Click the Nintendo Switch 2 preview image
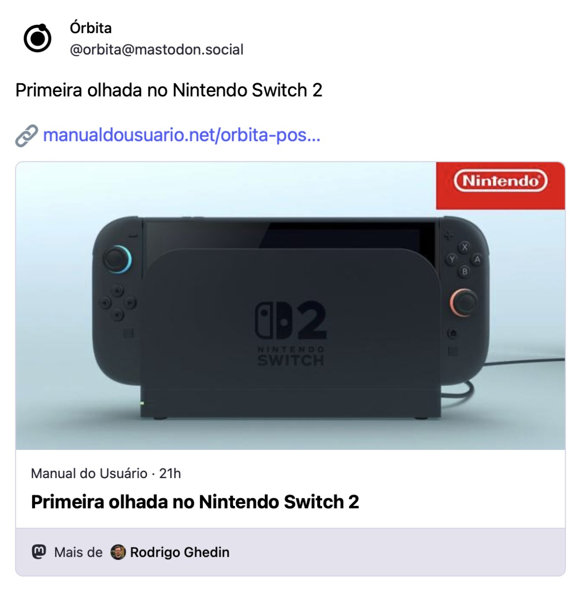 (x=290, y=305)
